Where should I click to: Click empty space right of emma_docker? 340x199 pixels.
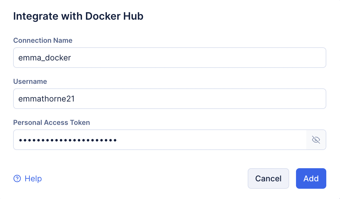click(x=200, y=58)
